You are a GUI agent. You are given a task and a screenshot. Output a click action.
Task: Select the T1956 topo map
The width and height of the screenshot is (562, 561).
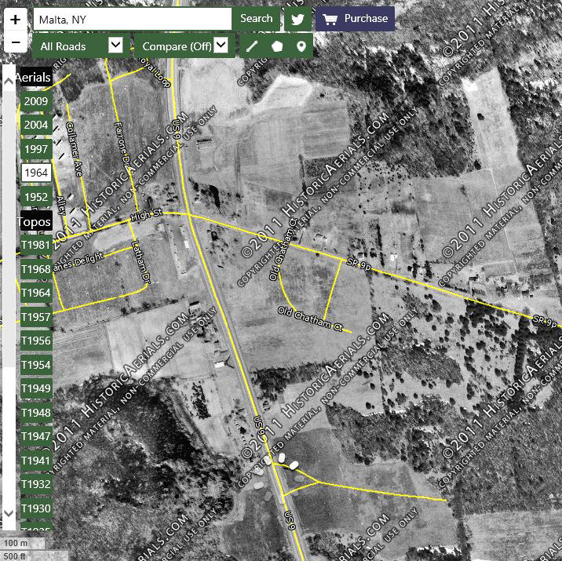click(36, 341)
